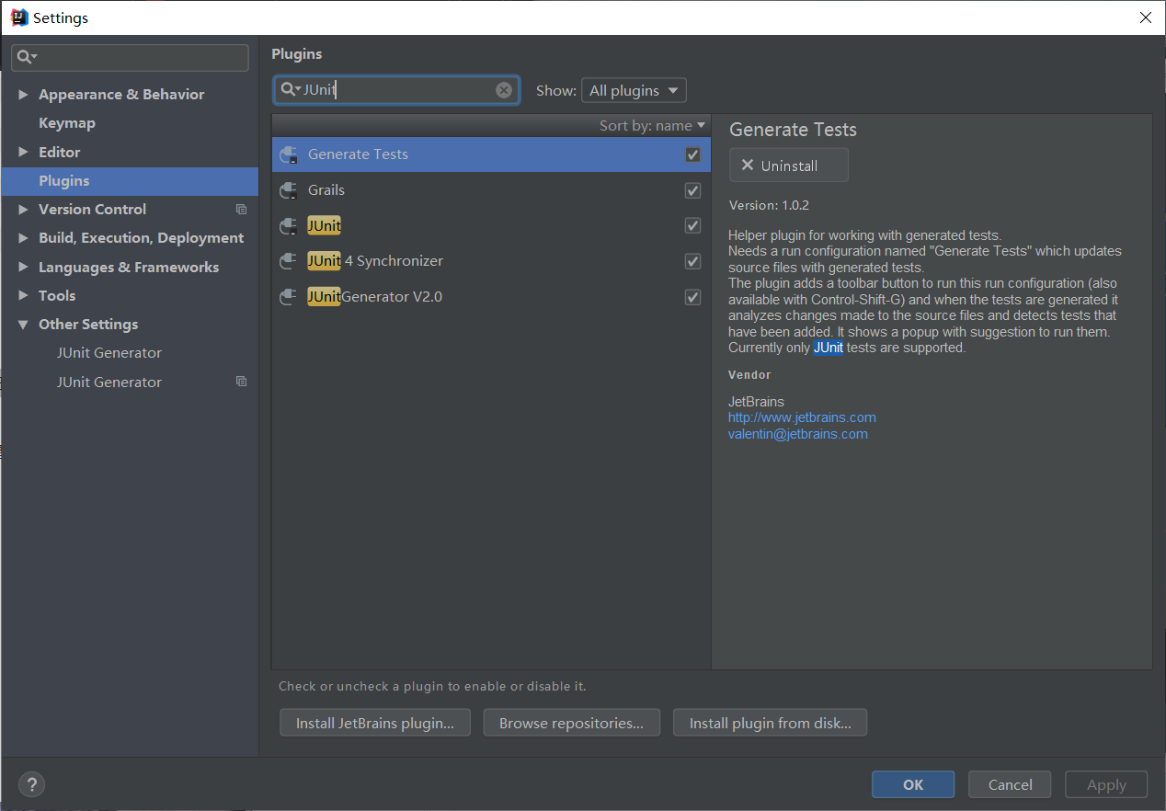Clear the JUnit plugin search text
The width and height of the screenshot is (1166, 811).
(504, 90)
